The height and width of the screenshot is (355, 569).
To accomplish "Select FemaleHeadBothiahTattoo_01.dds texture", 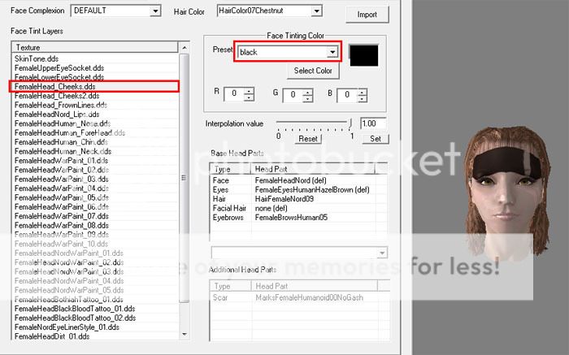I will [x=68, y=300].
